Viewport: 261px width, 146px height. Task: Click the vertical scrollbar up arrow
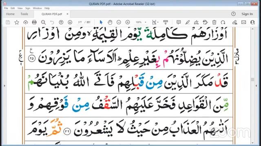[x=253, y=29]
